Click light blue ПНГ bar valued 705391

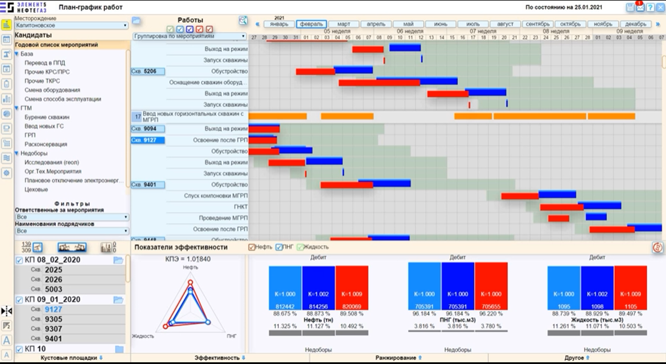pos(424,286)
